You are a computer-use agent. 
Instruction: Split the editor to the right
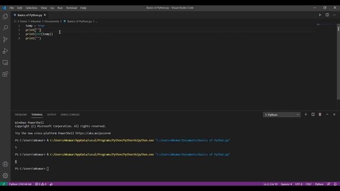tap(327, 15)
